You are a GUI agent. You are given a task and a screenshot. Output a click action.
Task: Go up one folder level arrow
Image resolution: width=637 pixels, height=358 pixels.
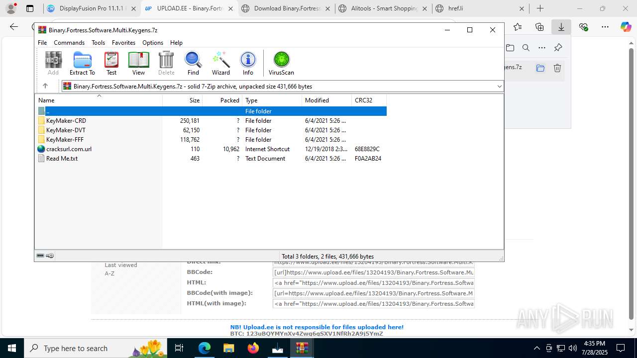tap(45, 86)
